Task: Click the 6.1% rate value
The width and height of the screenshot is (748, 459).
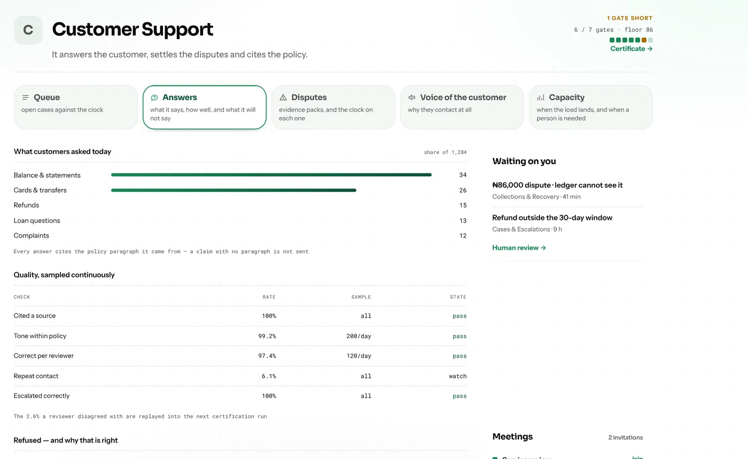Action: [x=269, y=376]
